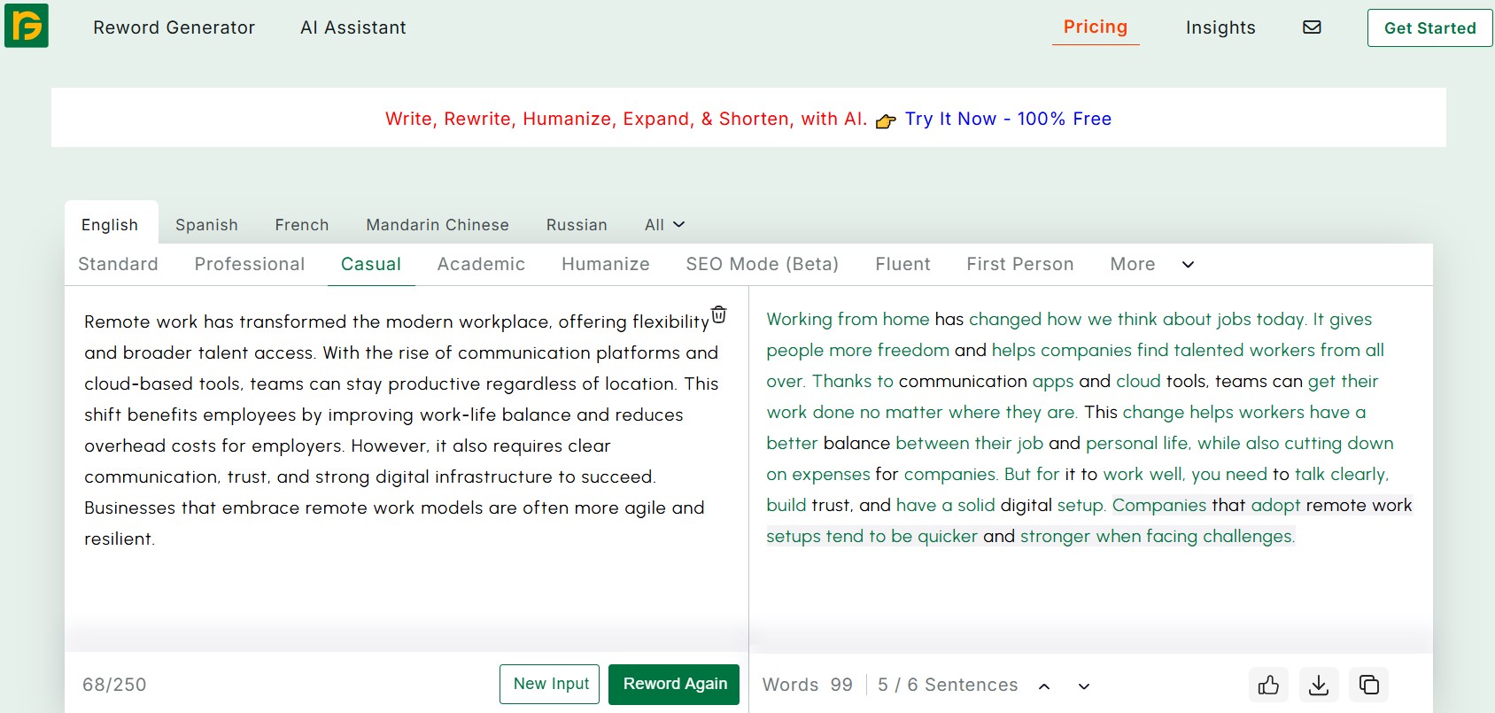Delete input text with trash icon

[719, 314]
